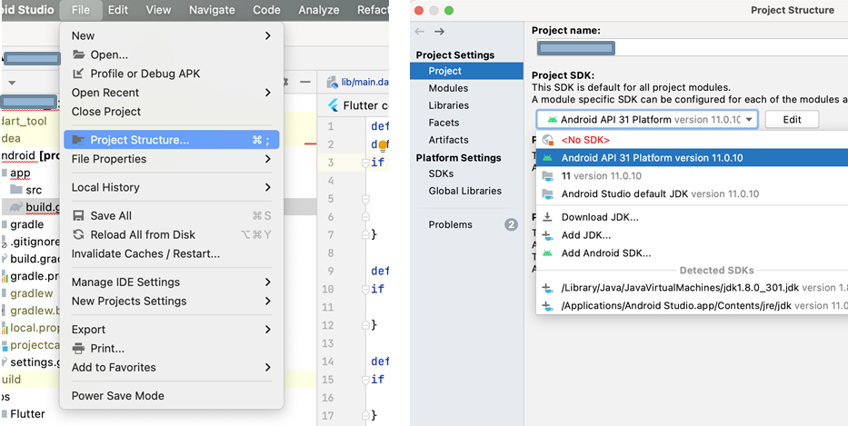The height and width of the screenshot is (426, 848).
Task: Select the gradlew file in project tree
Action: [x=32, y=293]
